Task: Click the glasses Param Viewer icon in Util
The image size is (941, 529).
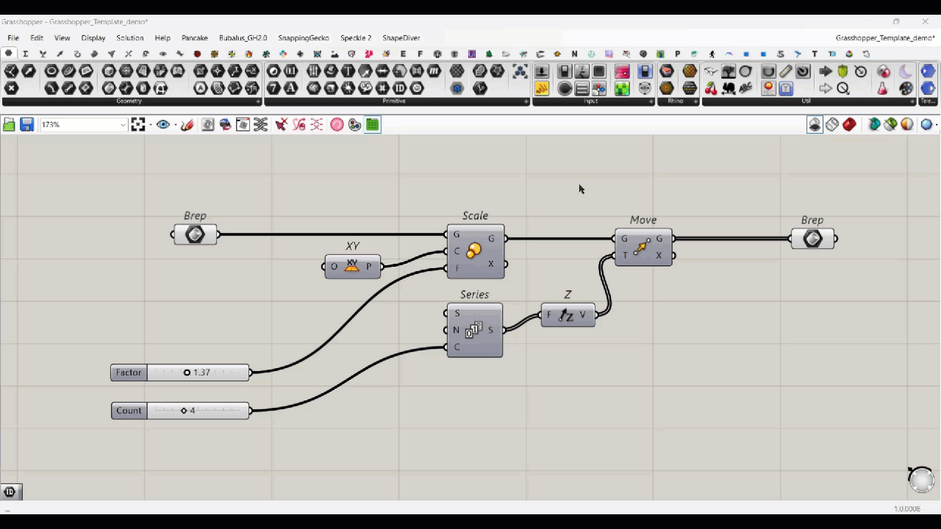Action: coord(711,71)
